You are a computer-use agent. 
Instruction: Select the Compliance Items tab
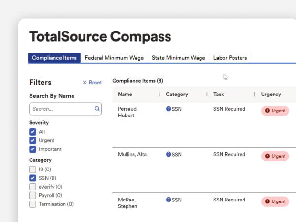tap(54, 58)
